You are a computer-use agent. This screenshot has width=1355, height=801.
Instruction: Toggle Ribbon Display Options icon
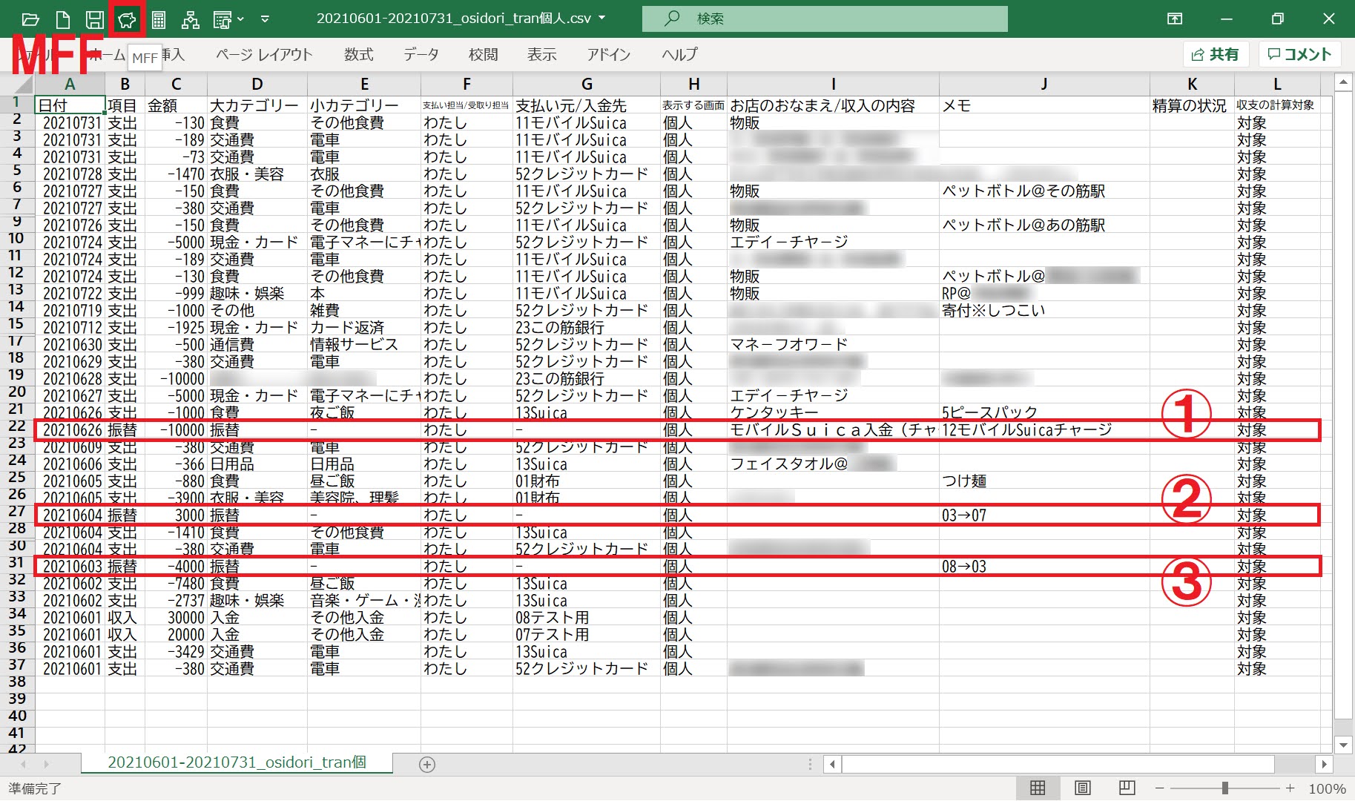(x=1175, y=19)
